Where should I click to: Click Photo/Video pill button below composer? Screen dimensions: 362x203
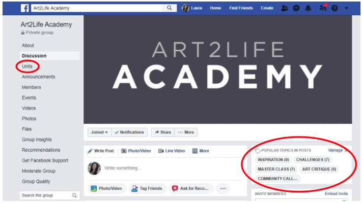[106, 188]
